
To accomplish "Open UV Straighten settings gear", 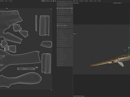I will pyautogui.click(x=72, y=36).
